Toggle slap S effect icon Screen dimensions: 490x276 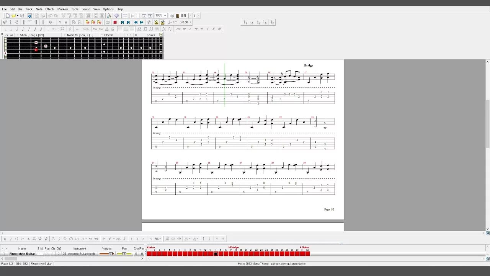click(x=137, y=238)
